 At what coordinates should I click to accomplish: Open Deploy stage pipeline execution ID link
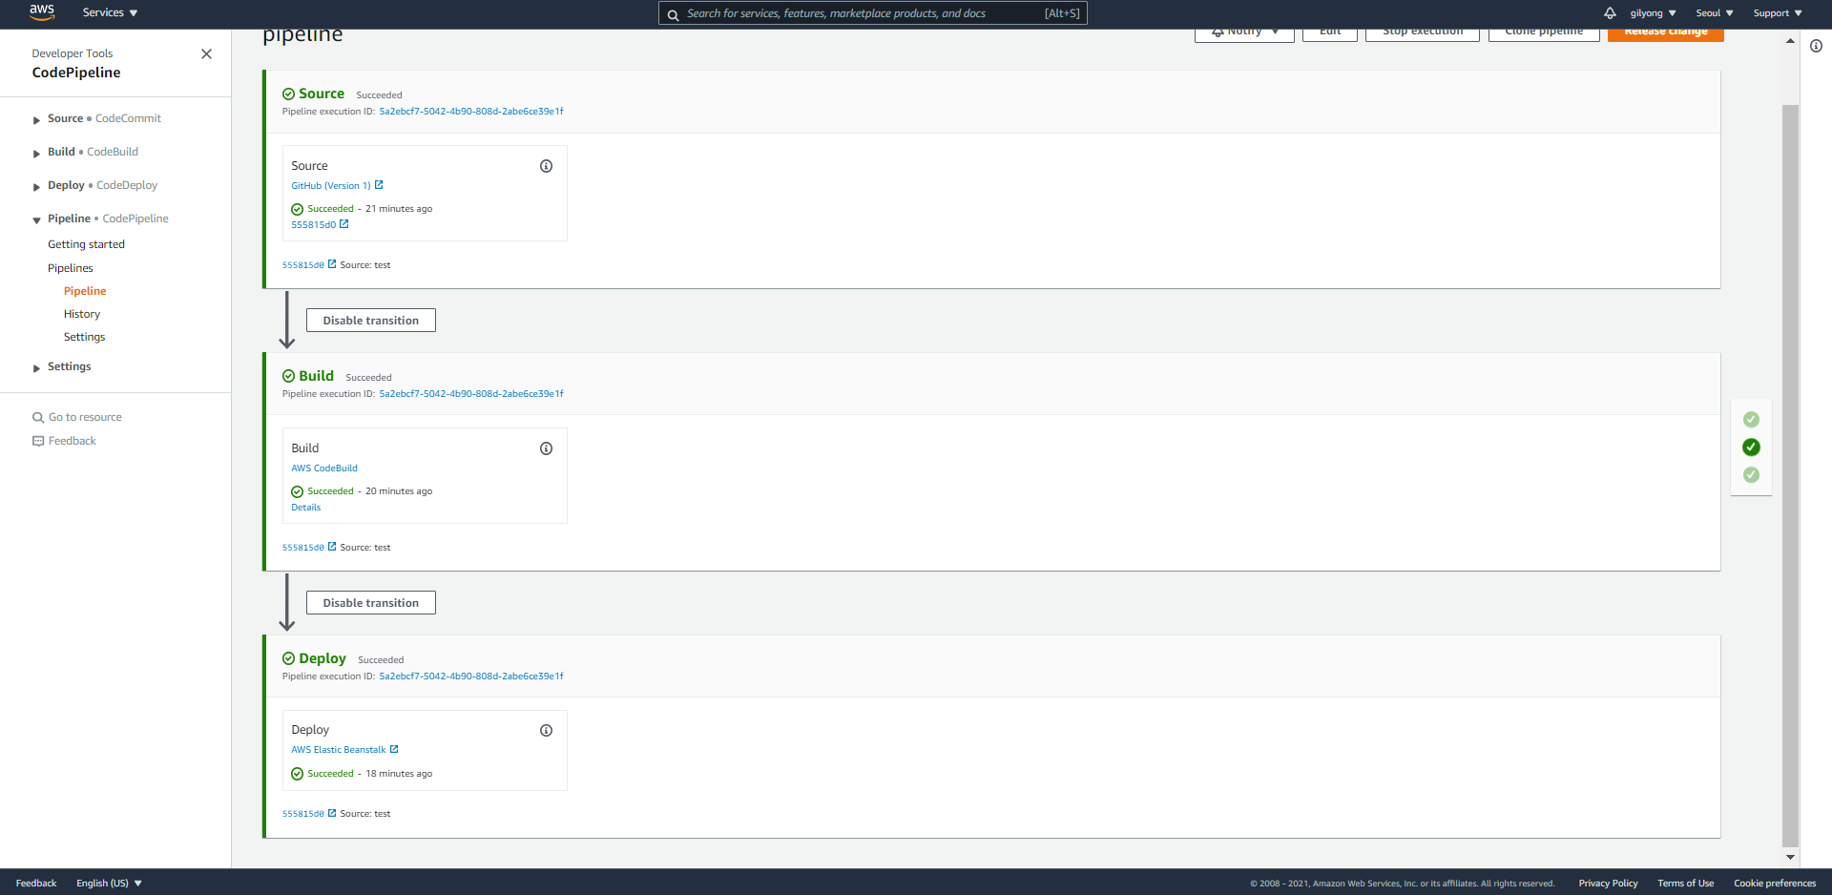471,676
